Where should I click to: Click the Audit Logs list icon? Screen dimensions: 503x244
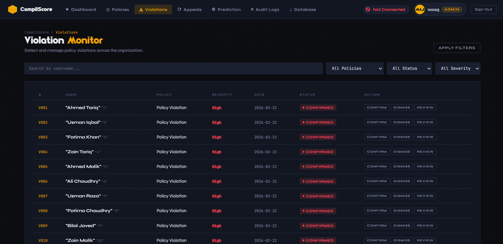252,10
